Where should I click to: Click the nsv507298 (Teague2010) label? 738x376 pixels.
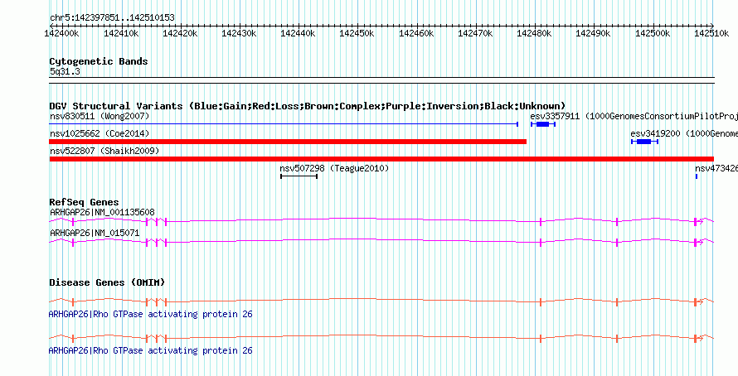click(x=334, y=168)
